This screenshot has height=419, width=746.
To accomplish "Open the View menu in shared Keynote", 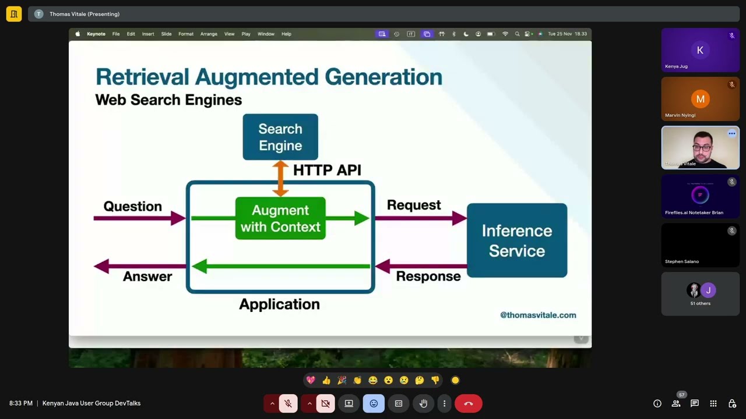I will [229, 34].
